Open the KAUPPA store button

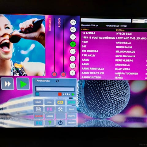(x=71, y=116)
